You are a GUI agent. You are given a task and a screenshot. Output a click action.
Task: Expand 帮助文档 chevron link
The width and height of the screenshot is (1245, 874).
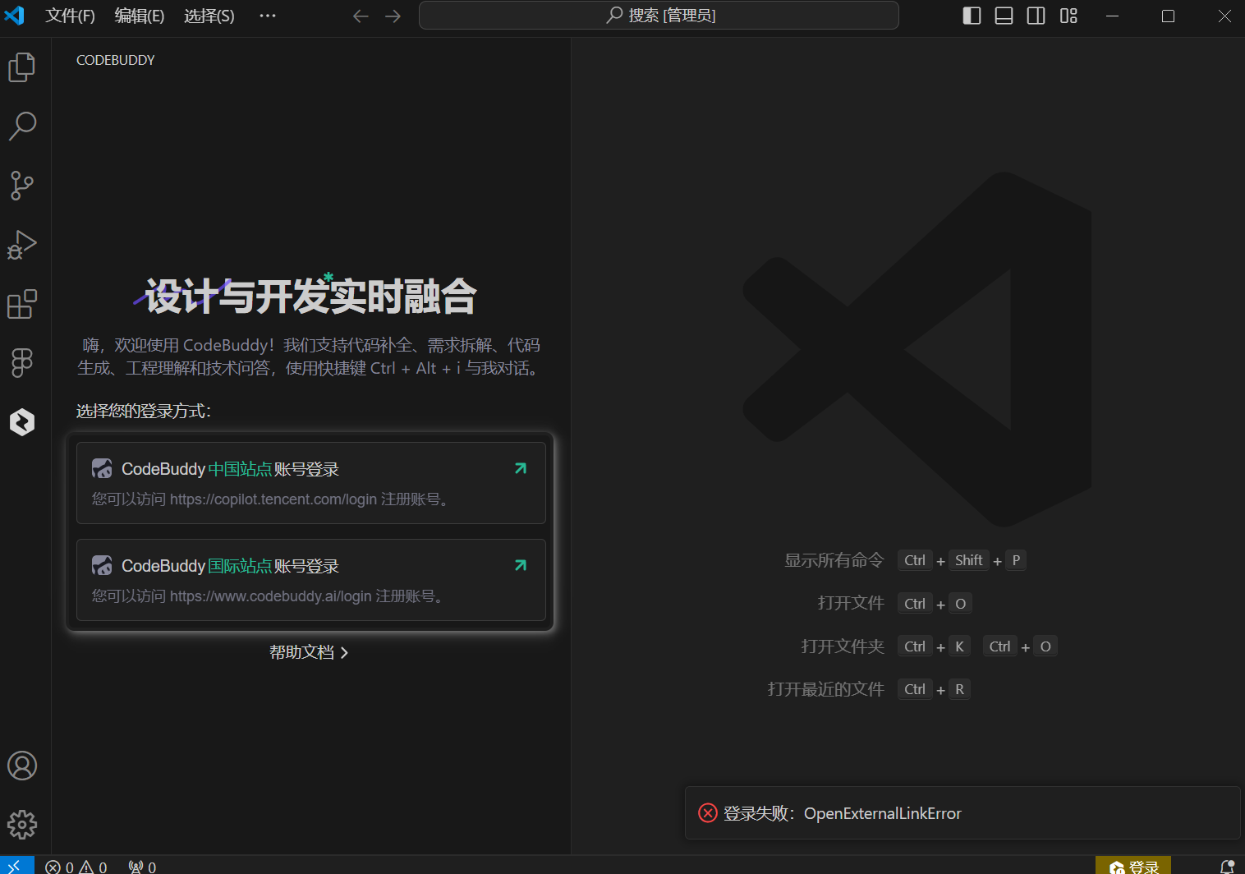click(309, 652)
